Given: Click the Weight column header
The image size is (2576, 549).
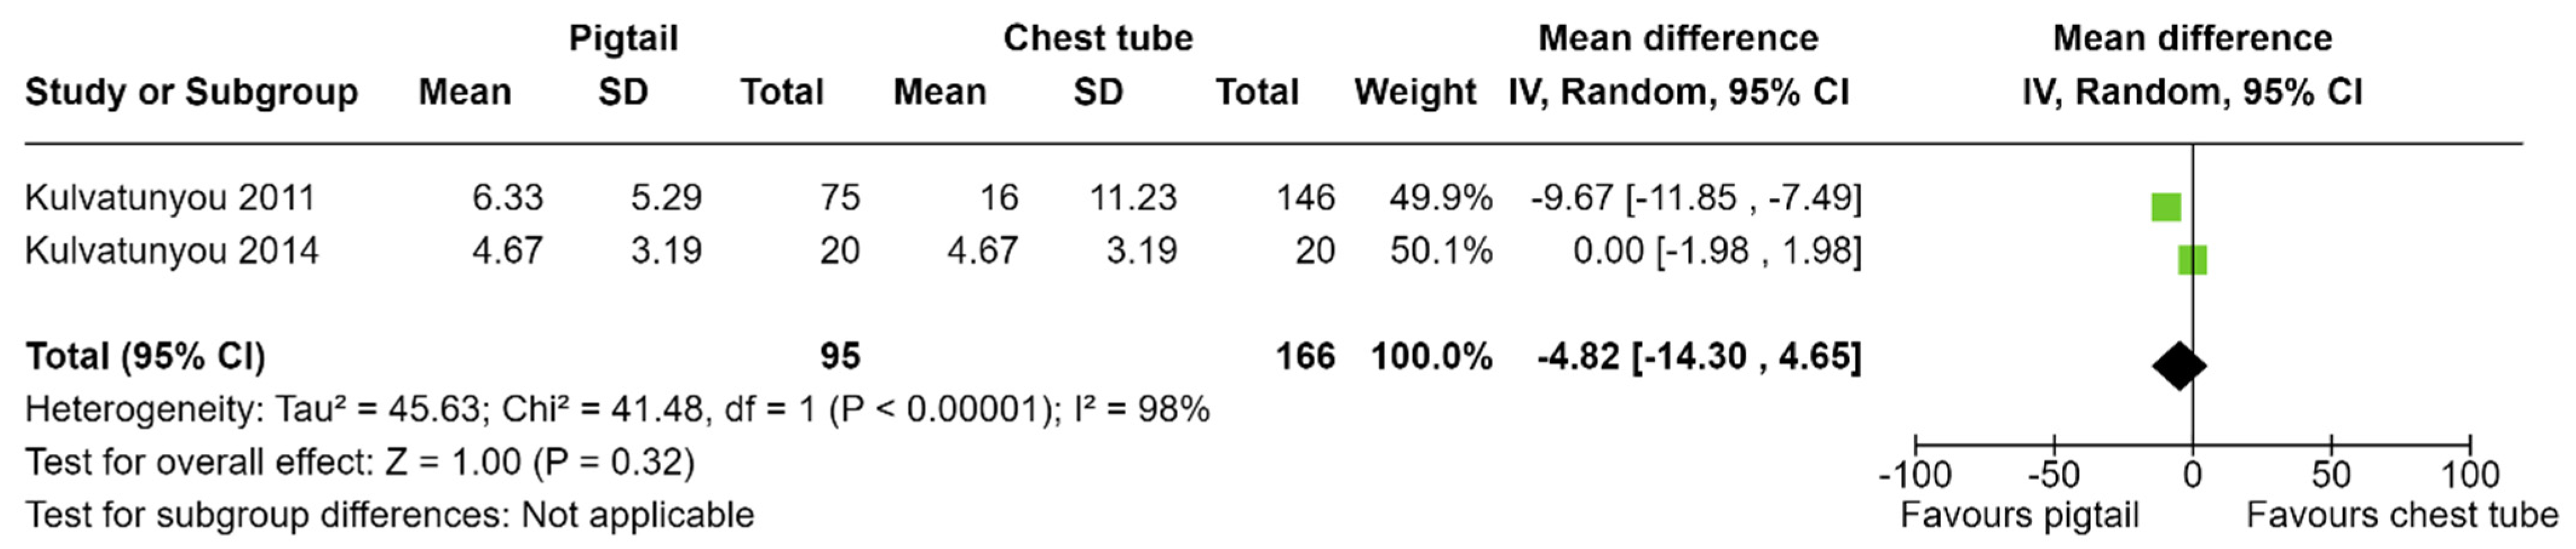Looking at the screenshot, I should click(x=1415, y=91).
